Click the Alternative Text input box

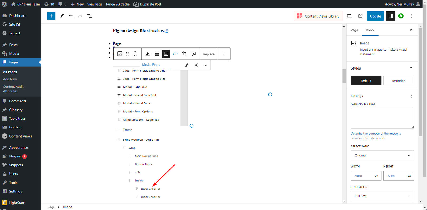tap(382, 118)
